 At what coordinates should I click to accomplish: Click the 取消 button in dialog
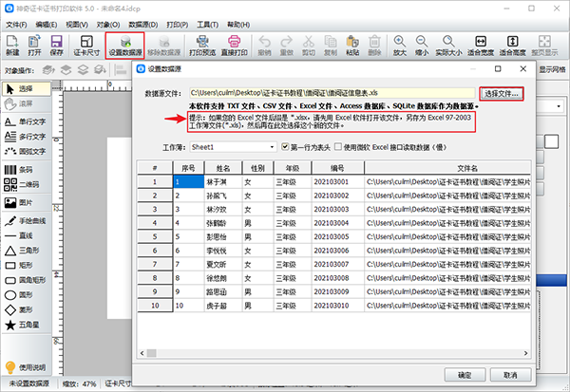(x=511, y=375)
